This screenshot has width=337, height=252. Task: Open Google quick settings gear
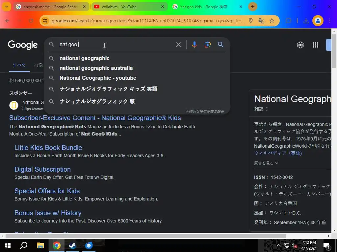click(300, 45)
